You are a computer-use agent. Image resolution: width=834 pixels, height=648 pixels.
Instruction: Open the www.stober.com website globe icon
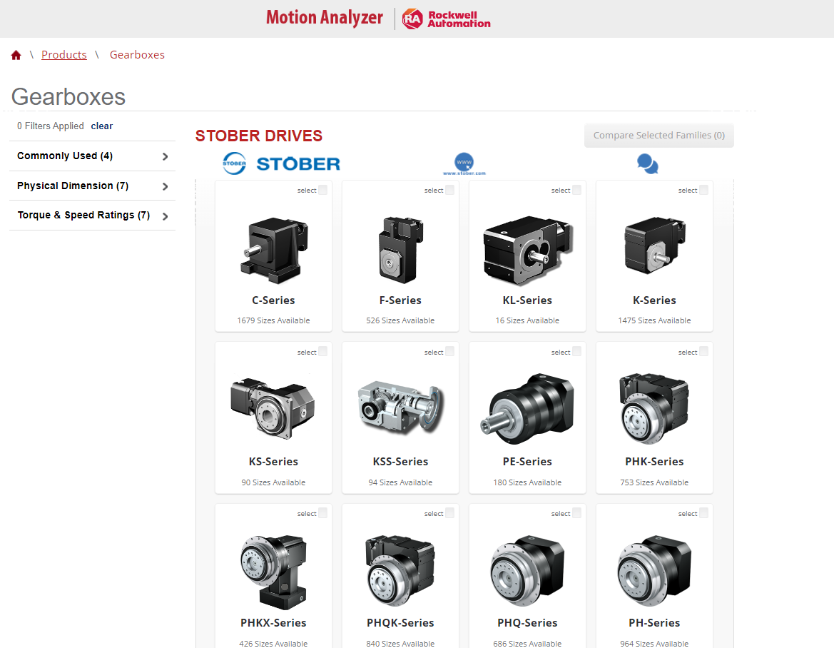pos(464,163)
